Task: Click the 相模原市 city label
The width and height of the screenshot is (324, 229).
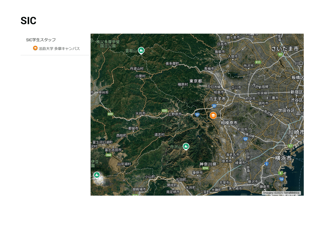Action: pos(229,122)
